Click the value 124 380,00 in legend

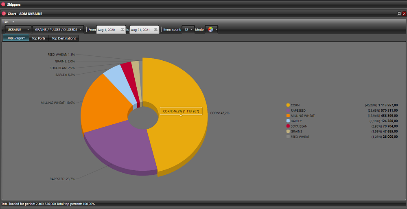[389, 121]
